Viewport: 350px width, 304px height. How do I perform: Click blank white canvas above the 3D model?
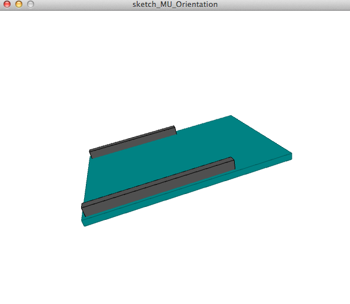(175, 62)
